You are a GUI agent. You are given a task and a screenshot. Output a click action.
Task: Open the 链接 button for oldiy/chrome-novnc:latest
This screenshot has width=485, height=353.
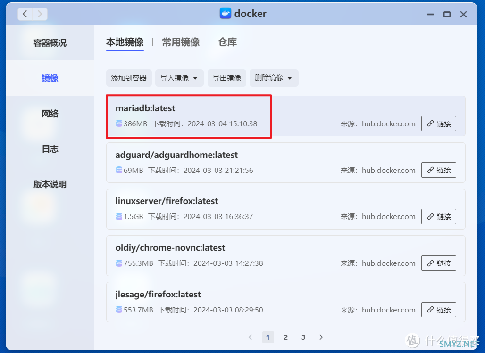(x=439, y=263)
